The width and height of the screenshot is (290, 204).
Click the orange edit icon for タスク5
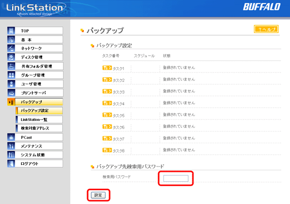click(x=107, y=115)
